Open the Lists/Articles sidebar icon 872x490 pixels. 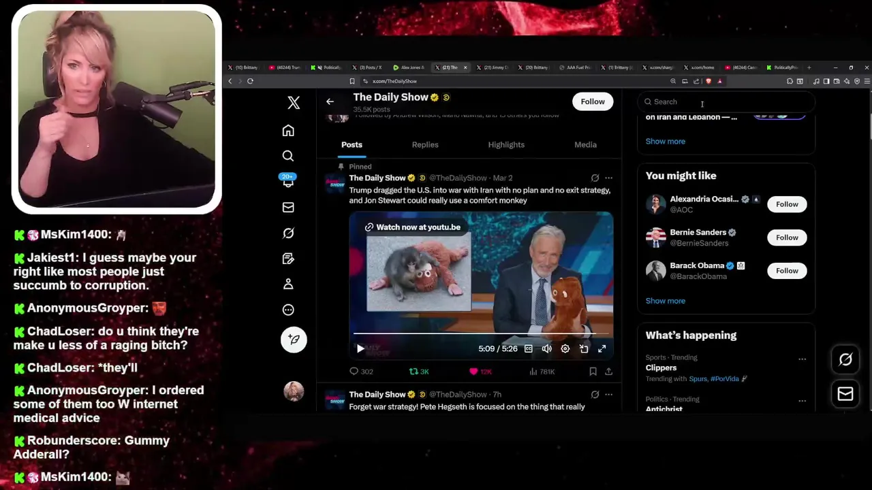288,259
